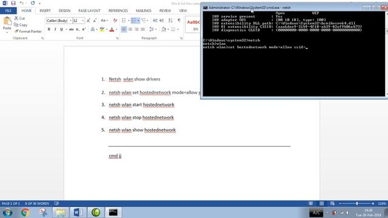Toggle Strikethrough formatting
Viewport: 388px width, 218px height.
[72, 30]
